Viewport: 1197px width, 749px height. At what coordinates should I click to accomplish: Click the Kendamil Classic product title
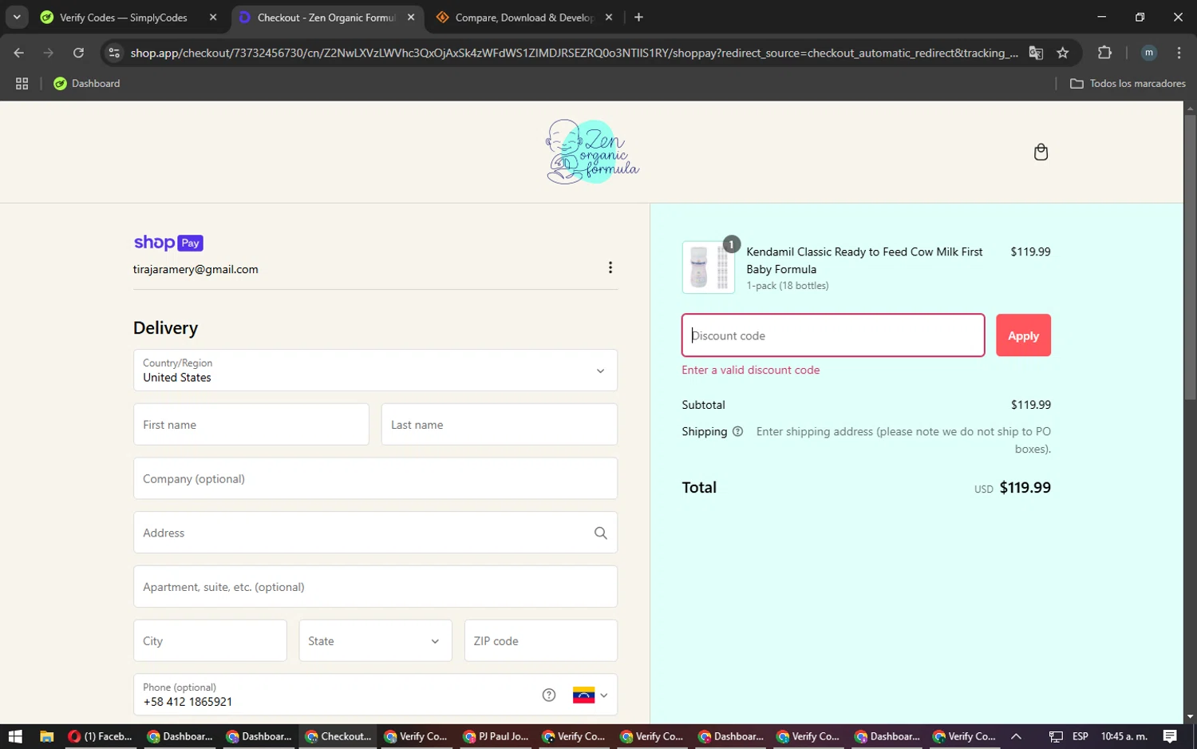[864, 260]
